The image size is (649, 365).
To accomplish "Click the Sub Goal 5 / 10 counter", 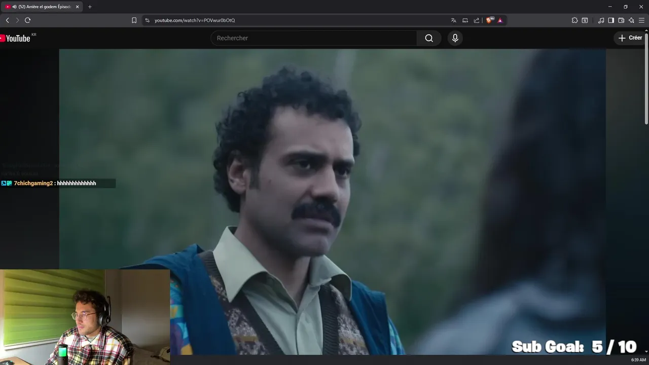I will click(574, 347).
